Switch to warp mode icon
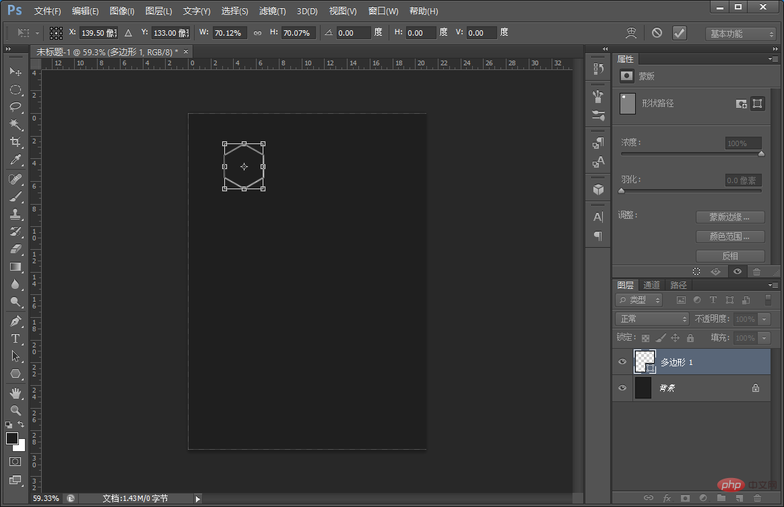784x507 pixels. pyautogui.click(x=632, y=33)
